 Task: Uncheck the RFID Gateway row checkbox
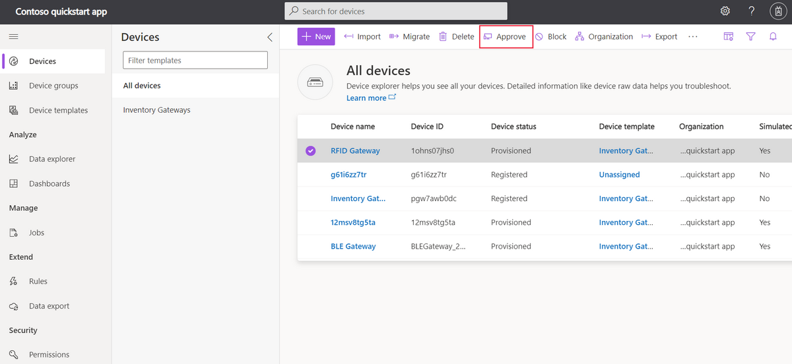311,151
